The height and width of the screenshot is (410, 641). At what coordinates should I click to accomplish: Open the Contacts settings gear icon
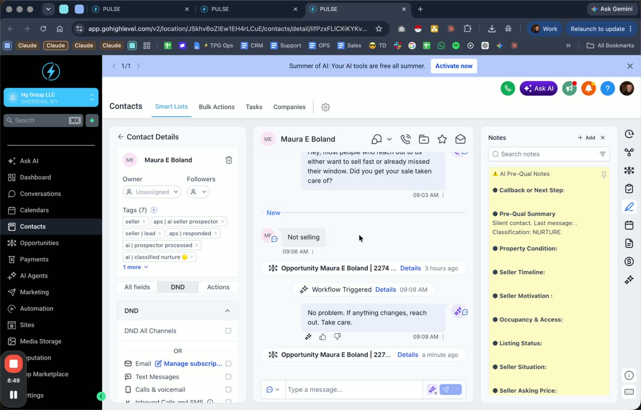point(325,107)
